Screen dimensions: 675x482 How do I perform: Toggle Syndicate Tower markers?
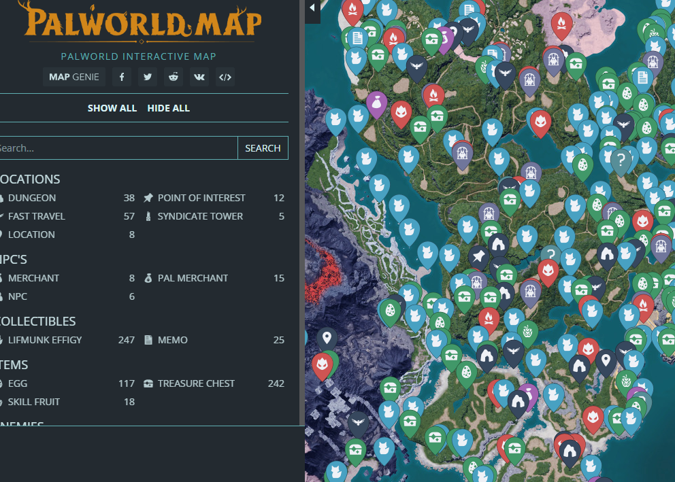[200, 216]
